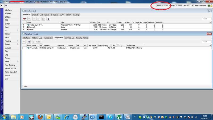Close the Interface List window
The height and width of the screenshot is (120, 213).
coord(209,11)
